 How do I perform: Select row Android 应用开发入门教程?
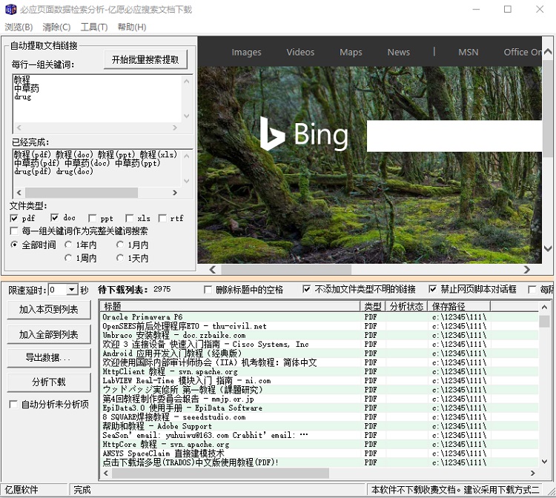pyautogui.click(x=319, y=353)
